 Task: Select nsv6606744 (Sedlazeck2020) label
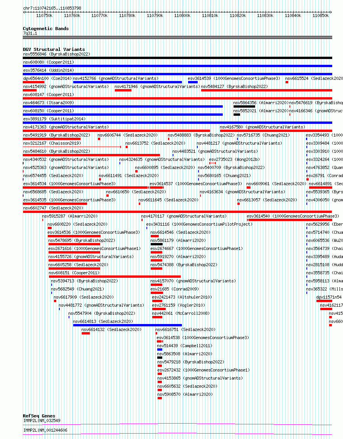[128, 135]
